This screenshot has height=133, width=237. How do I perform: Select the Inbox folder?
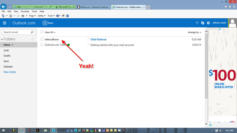pyautogui.click(x=19, y=45)
